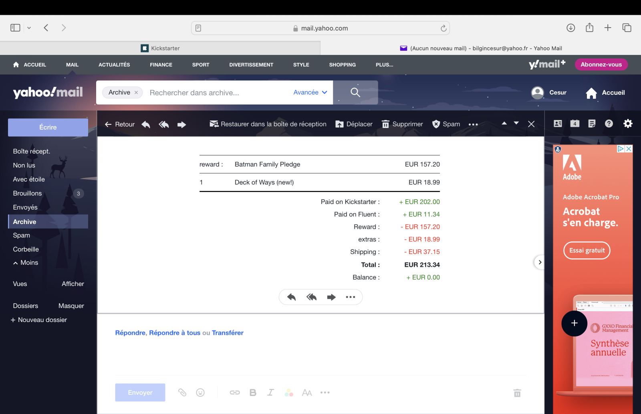
Task: Open the Déplacer move-to-folder option
Action: (354, 124)
